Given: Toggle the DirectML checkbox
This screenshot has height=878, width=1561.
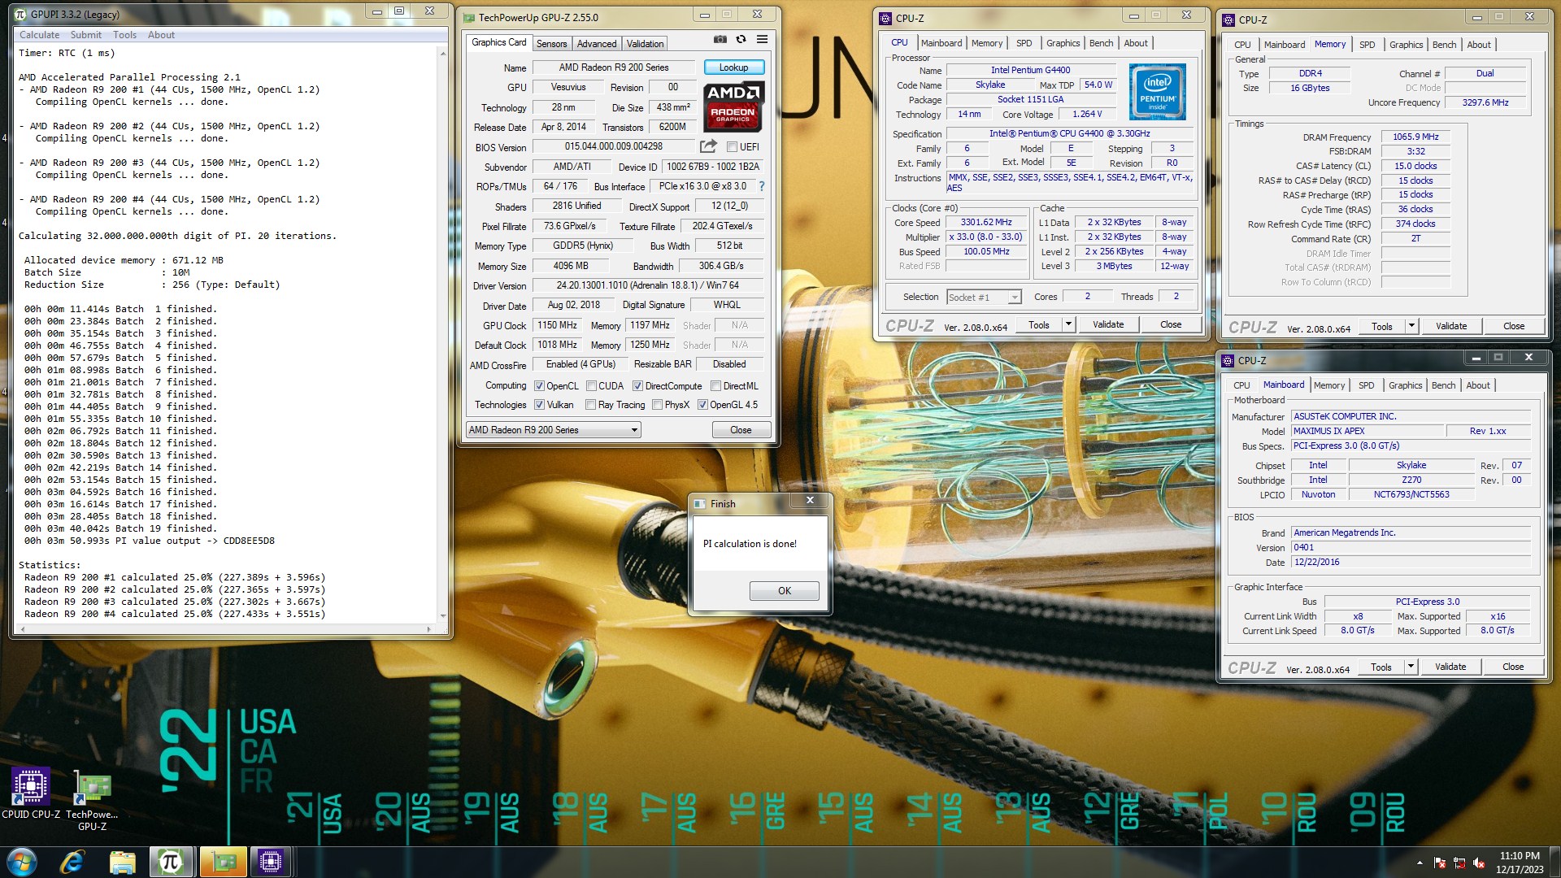Looking at the screenshot, I should point(715,386).
